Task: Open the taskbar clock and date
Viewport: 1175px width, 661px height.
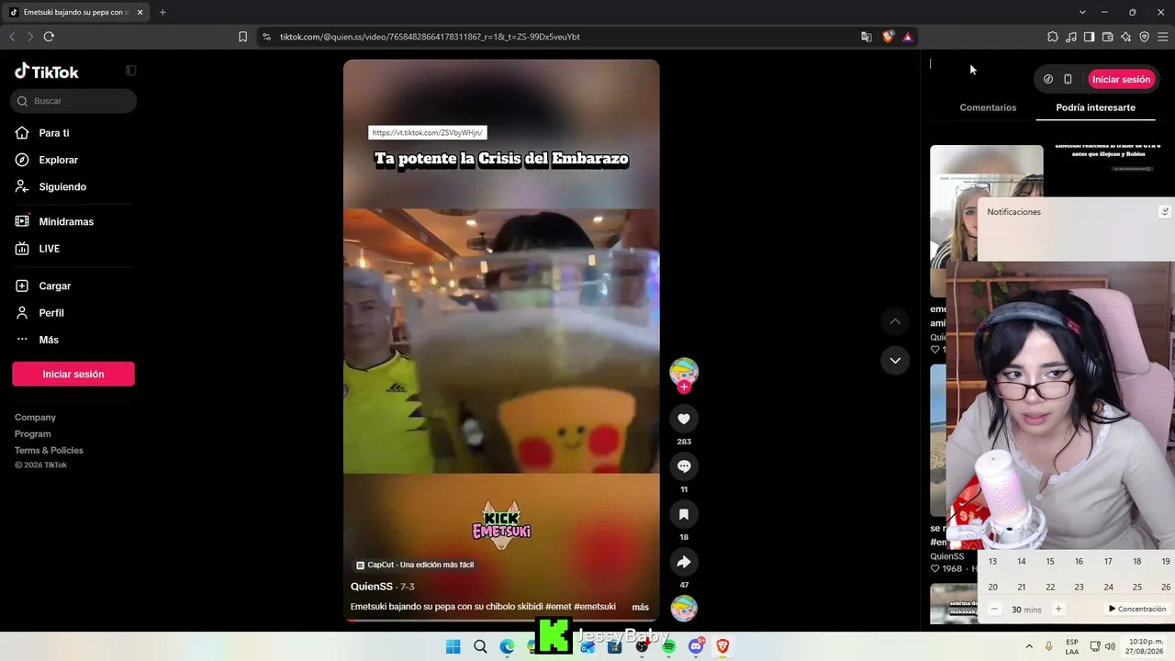Action: (1142, 646)
